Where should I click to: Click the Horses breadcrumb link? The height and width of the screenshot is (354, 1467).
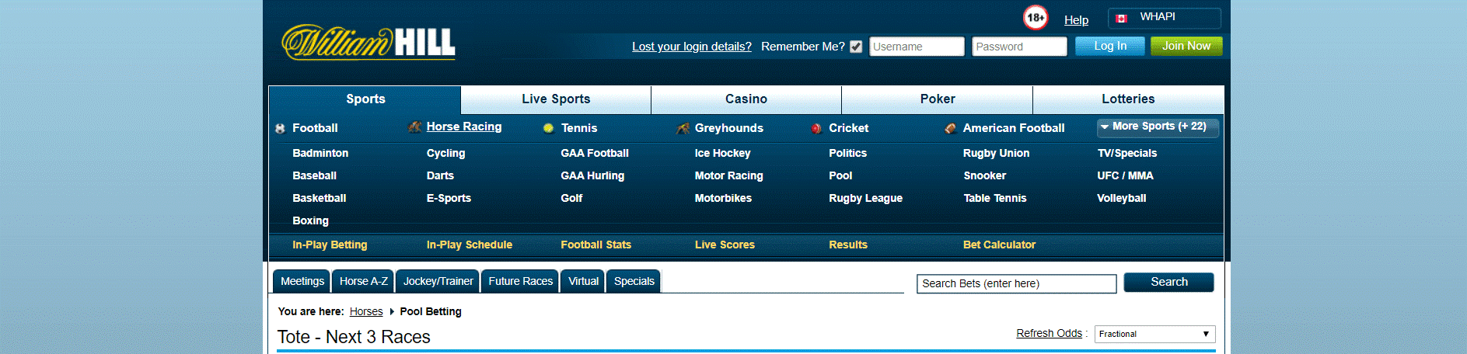[x=366, y=311]
